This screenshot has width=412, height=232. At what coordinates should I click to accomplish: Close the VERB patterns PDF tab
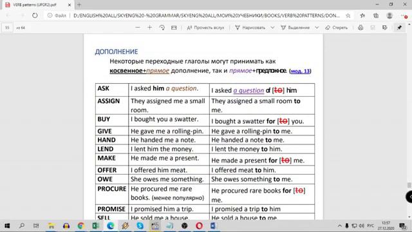[x=70, y=5]
